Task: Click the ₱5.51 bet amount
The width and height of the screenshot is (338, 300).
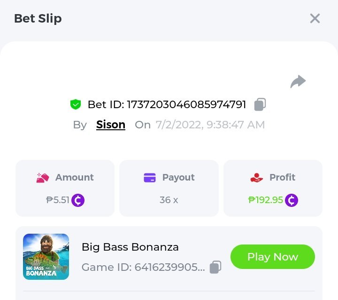Action: pyautogui.click(x=58, y=200)
